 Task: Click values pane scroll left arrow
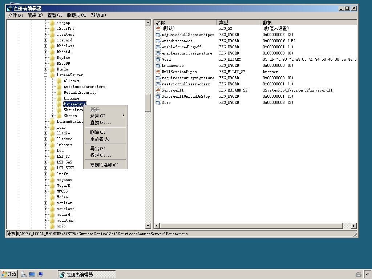(157, 226)
